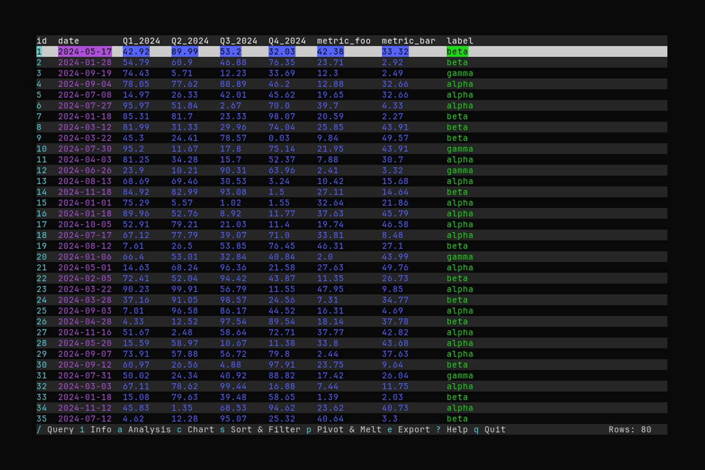Click the date column header
The height and width of the screenshot is (470, 705).
(68, 41)
